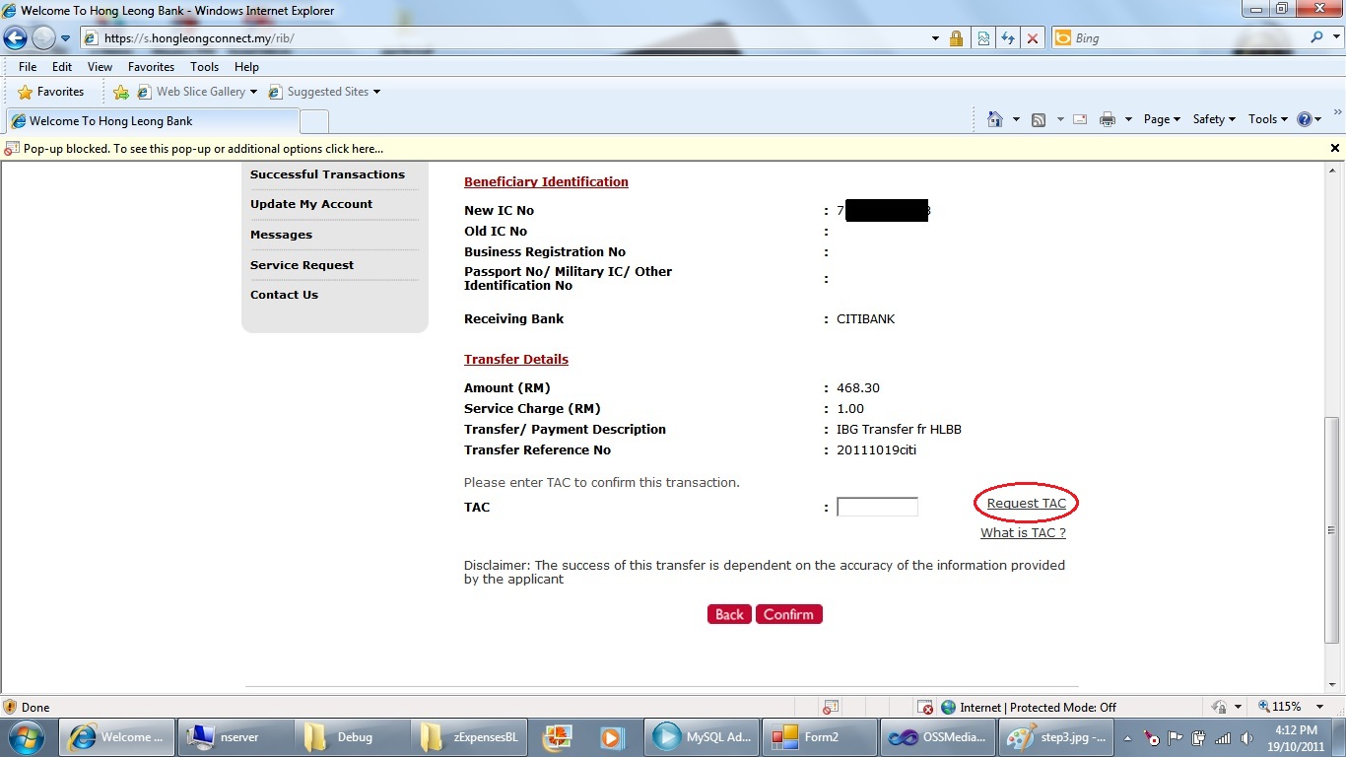The image size is (1346, 757).
Task: Click the Refresh page icon
Action: 1007,38
